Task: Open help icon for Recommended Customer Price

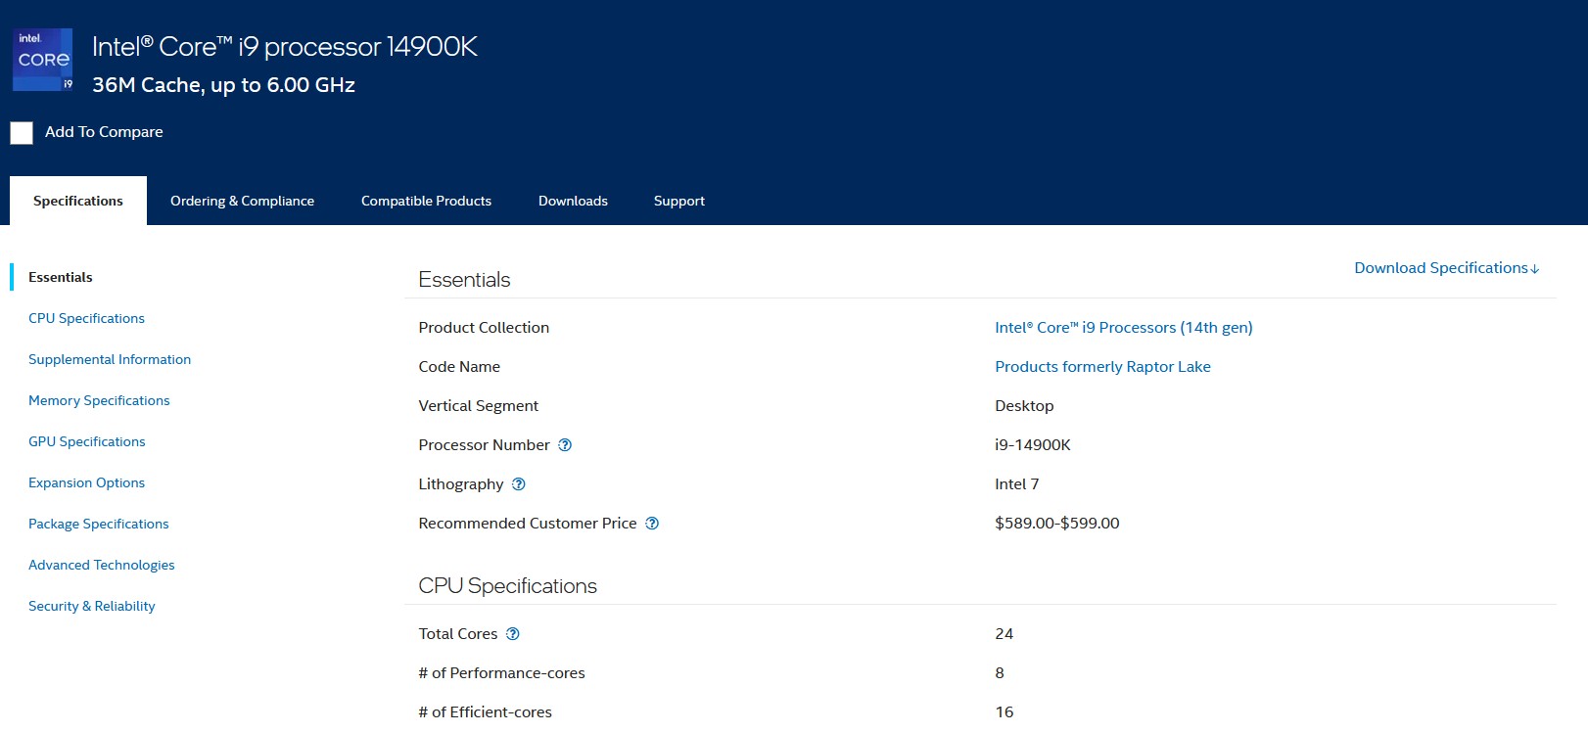Action: point(652,524)
